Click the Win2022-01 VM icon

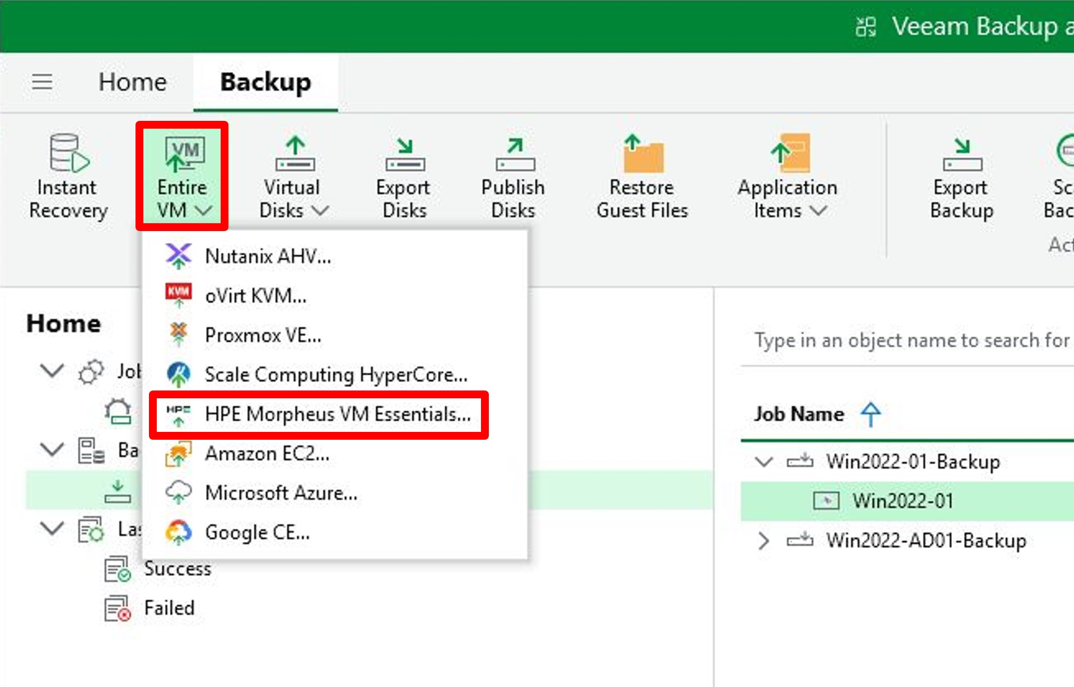826,501
